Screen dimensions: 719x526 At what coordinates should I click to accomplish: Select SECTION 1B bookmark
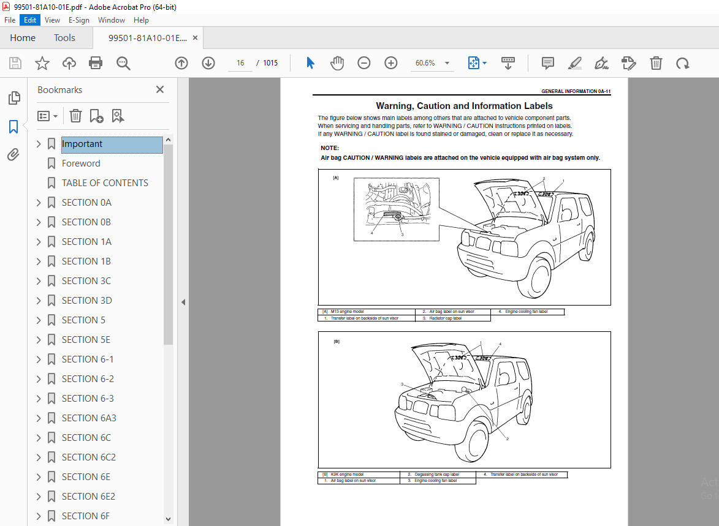click(x=86, y=261)
